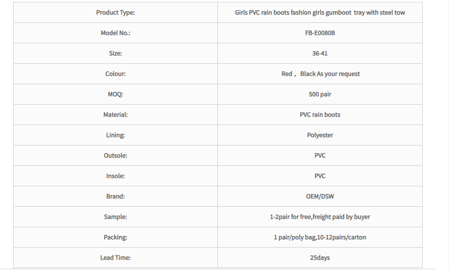Click the PVC value in Outsole row
The height and width of the screenshot is (270, 449).
pos(320,155)
